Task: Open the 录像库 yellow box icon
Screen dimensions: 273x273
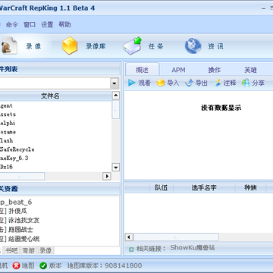Action: (x=70, y=45)
